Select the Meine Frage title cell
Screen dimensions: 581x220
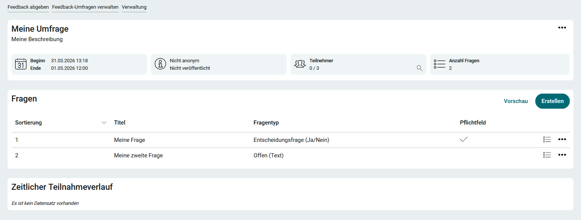[x=129, y=140]
